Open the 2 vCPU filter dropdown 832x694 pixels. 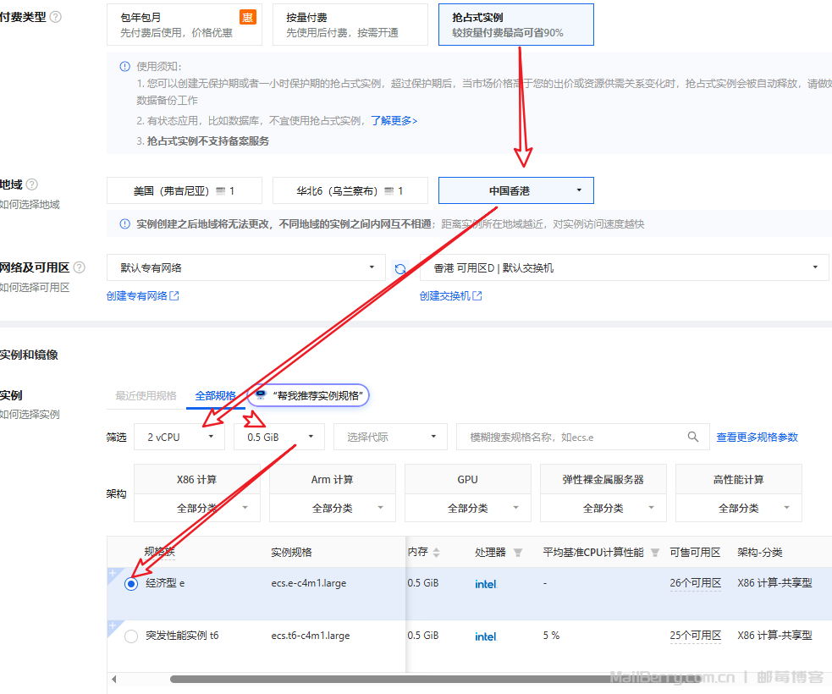pyautogui.click(x=178, y=437)
